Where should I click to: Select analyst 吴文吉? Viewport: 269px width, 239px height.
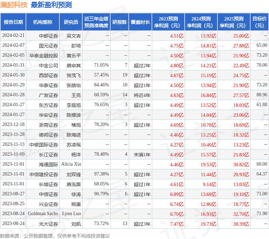pyautogui.click(x=74, y=36)
